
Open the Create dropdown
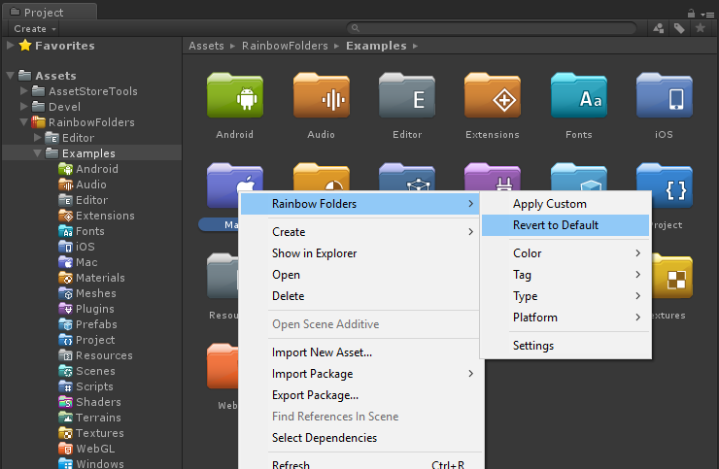click(x=34, y=28)
